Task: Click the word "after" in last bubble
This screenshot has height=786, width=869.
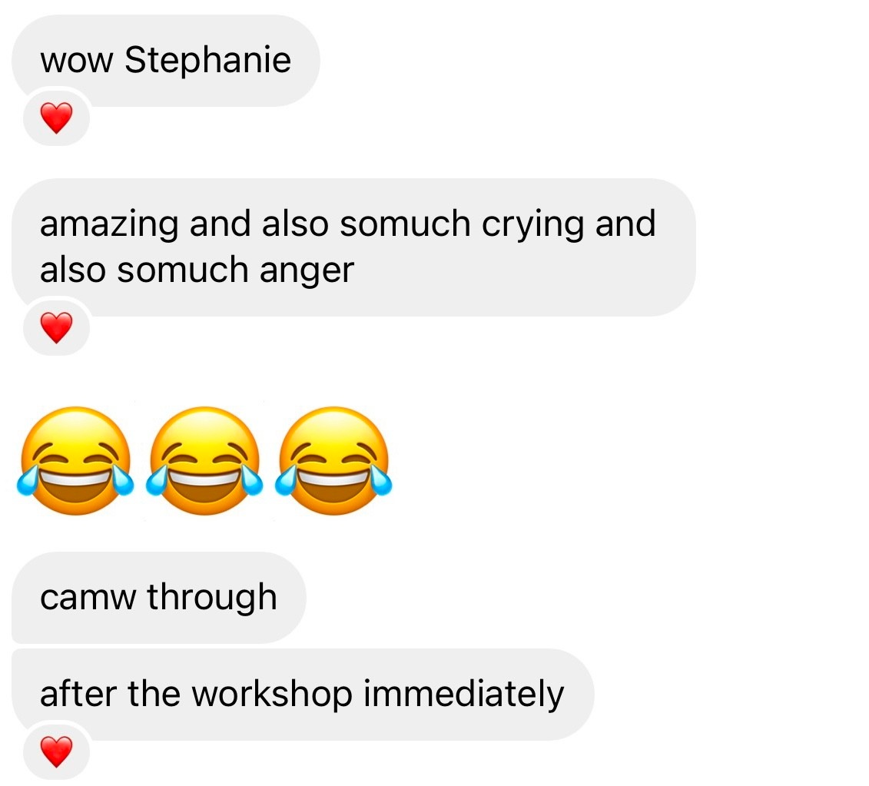Action: tap(78, 694)
